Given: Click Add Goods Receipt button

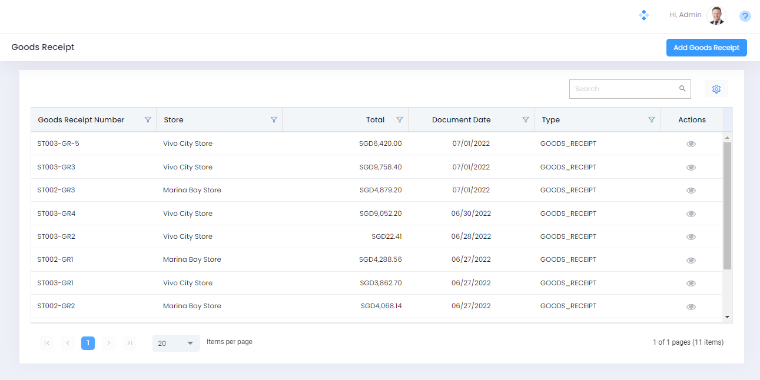Looking at the screenshot, I should tap(706, 48).
